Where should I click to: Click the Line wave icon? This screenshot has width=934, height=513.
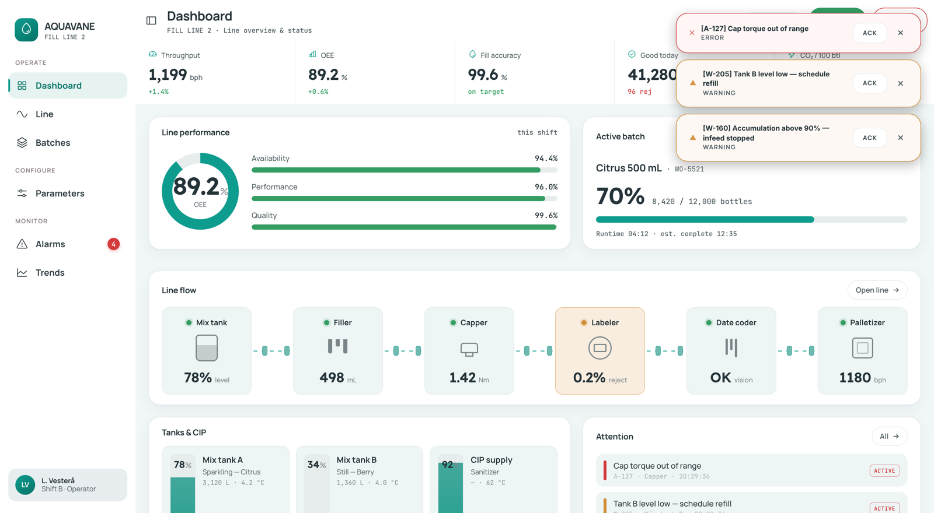point(22,114)
